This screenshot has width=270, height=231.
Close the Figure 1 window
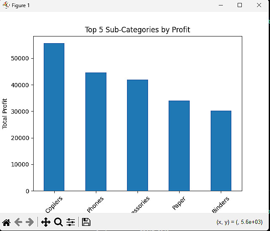tap(259, 5)
